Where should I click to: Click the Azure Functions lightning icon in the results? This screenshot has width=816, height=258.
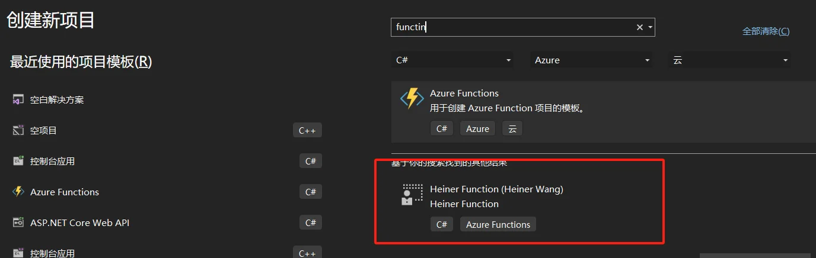pos(412,98)
